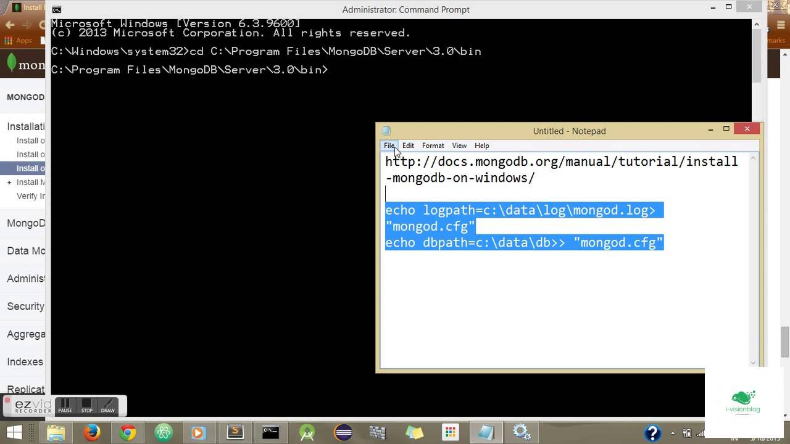Click the Command Prompt scrollbar up arrow
The width and height of the screenshot is (790, 444).
click(x=757, y=25)
